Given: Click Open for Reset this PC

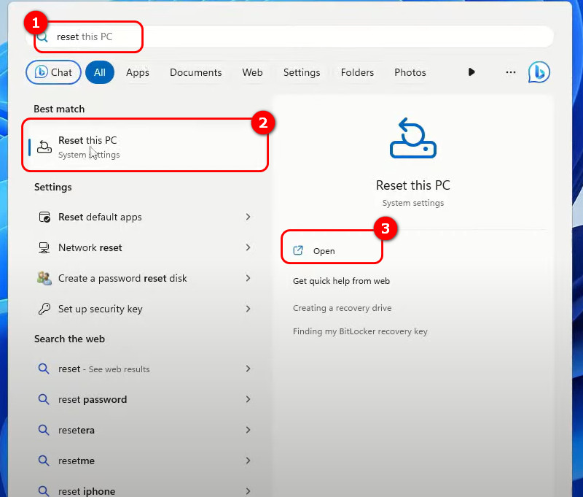Looking at the screenshot, I should coord(324,250).
